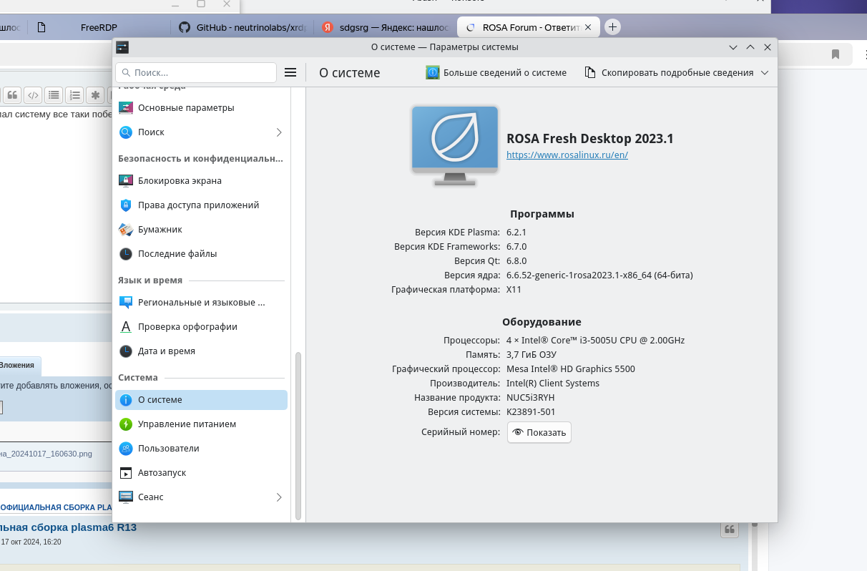Screen dimensions: 867x571
Task: Show serial number with Показать button
Action: pyautogui.click(x=539, y=432)
